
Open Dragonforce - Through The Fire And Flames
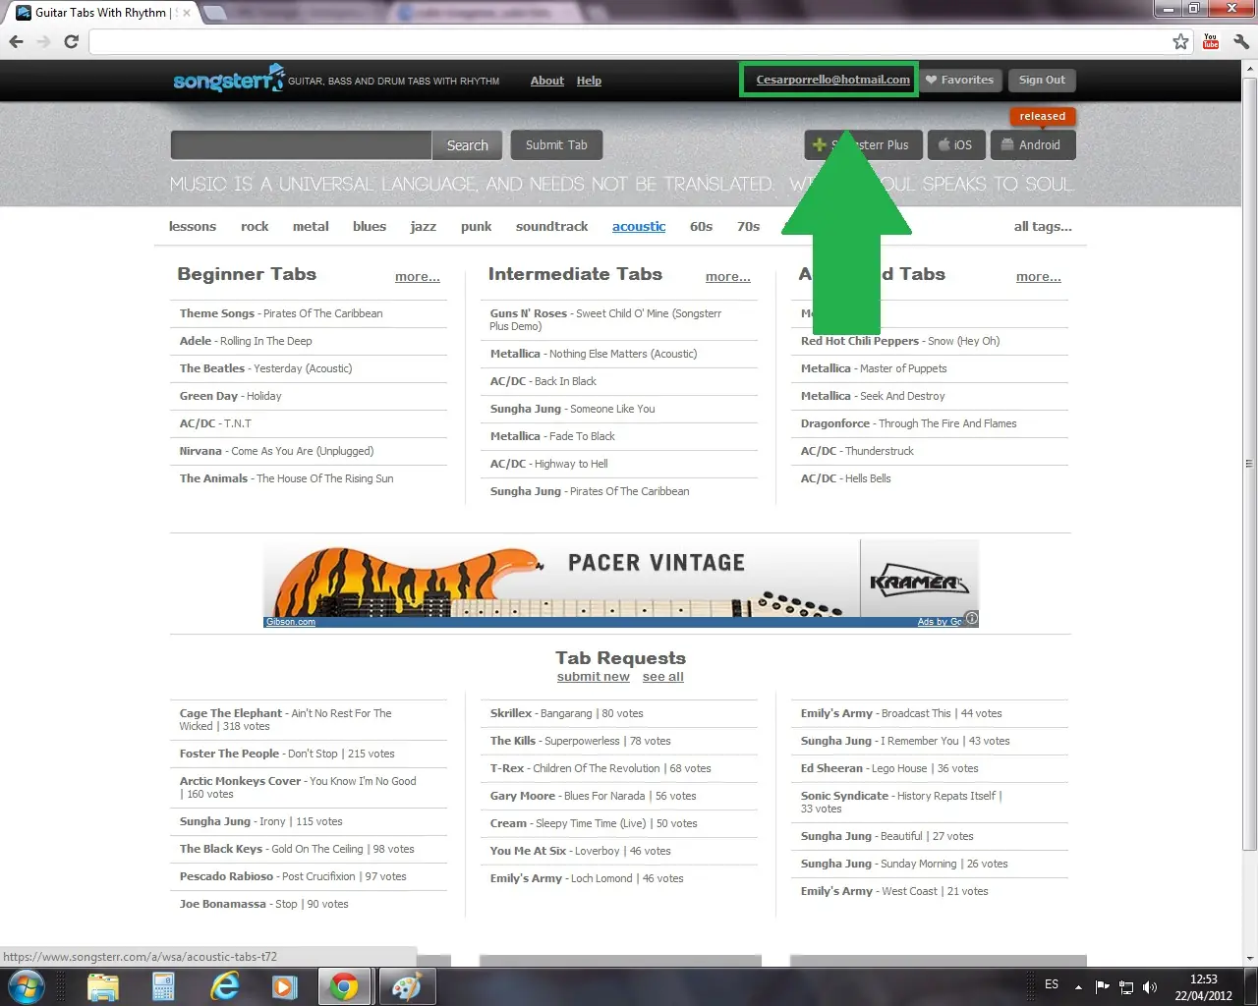point(909,423)
